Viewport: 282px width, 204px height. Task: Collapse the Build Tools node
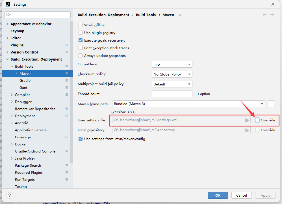point(12,66)
